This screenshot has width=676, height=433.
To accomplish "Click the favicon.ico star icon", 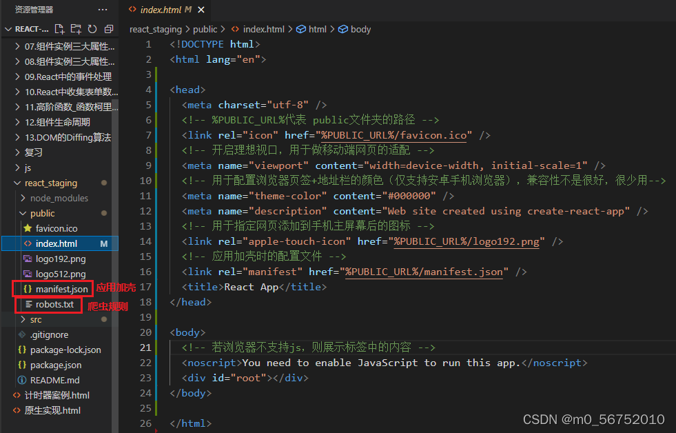I will pyautogui.click(x=28, y=228).
